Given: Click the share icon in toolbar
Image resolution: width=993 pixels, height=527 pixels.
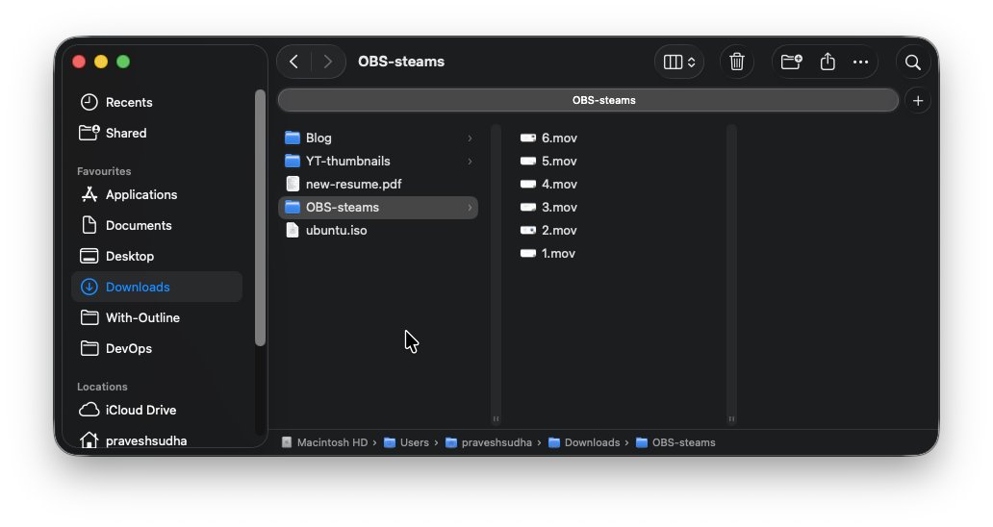Looking at the screenshot, I should coord(827,62).
